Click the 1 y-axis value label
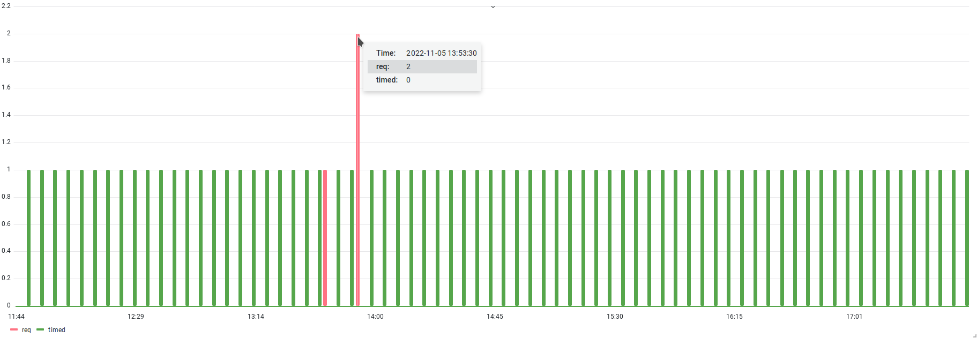977x338 pixels. (9, 169)
